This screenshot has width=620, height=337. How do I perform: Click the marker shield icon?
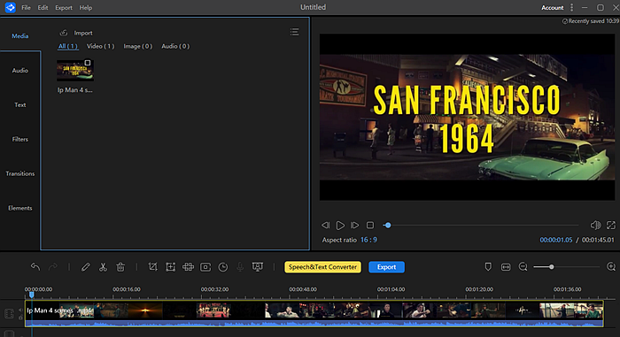(488, 266)
